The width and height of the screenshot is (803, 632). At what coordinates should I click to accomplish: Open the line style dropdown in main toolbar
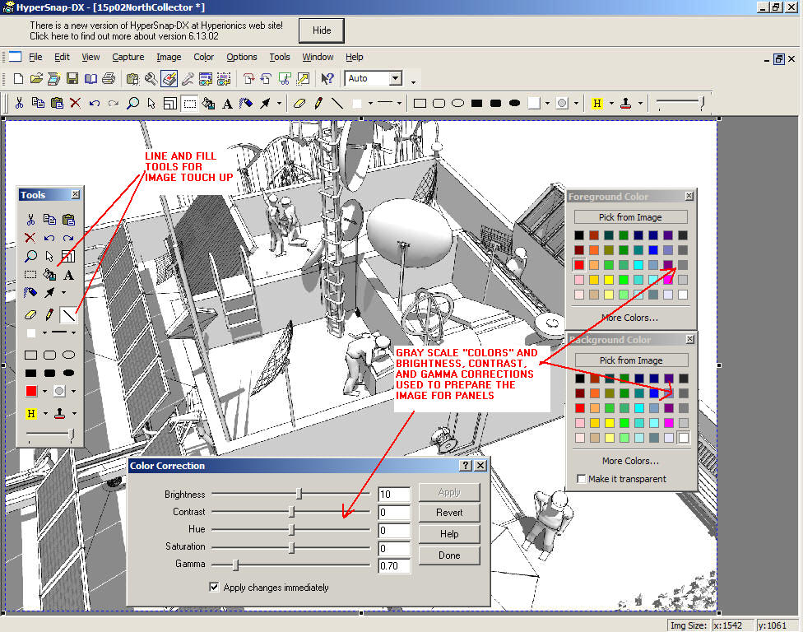[x=399, y=104]
